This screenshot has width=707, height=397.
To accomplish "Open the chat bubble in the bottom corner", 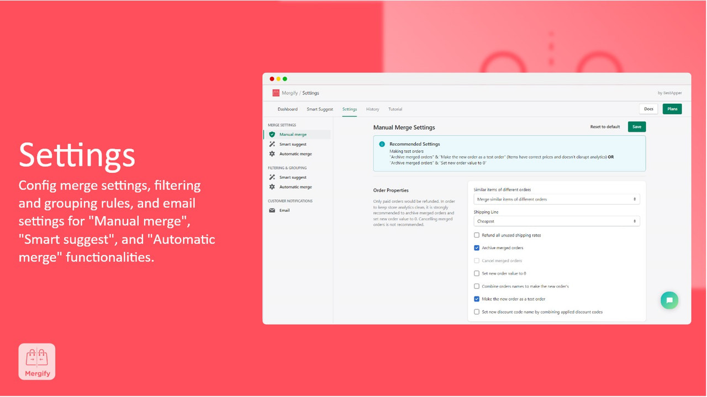I will [x=669, y=300].
